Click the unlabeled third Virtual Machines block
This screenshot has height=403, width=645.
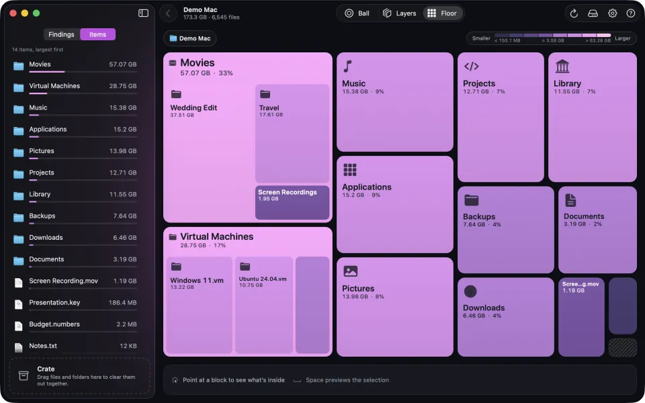click(x=312, y=305)
